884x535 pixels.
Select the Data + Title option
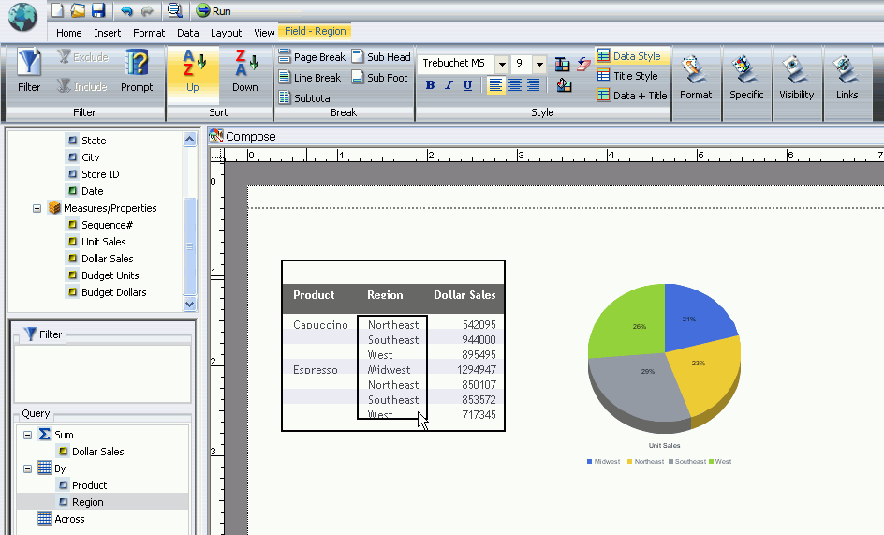631,96
